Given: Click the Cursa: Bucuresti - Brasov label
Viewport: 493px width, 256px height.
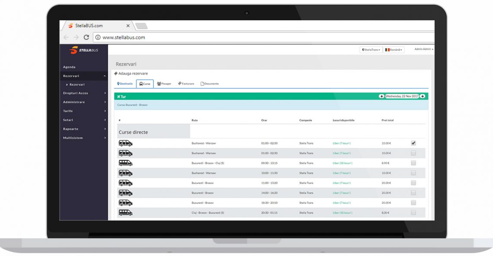Looking at the screenshot, I should [x=132, y=105].
